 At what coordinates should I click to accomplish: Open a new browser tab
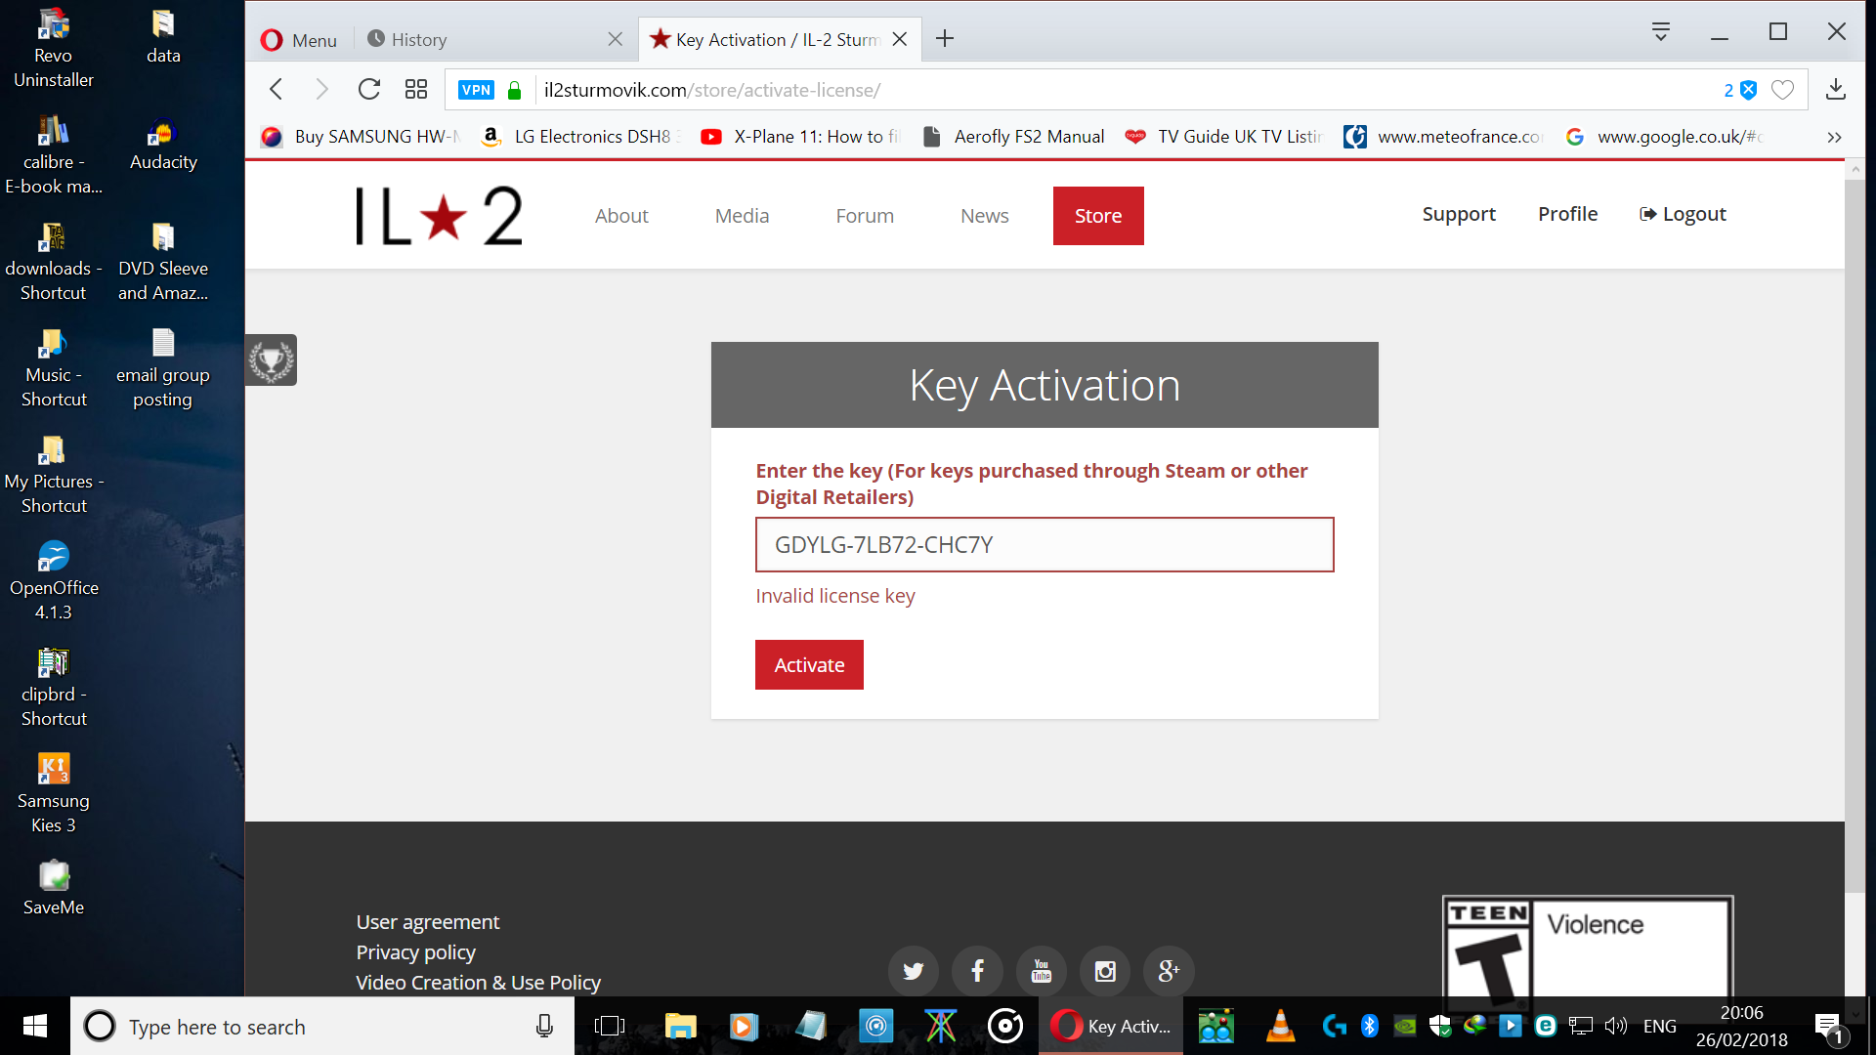[945, 39]
